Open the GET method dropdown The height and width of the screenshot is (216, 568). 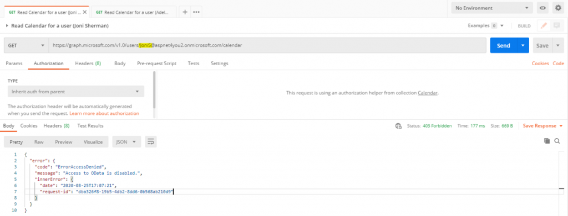pos(26,45)
